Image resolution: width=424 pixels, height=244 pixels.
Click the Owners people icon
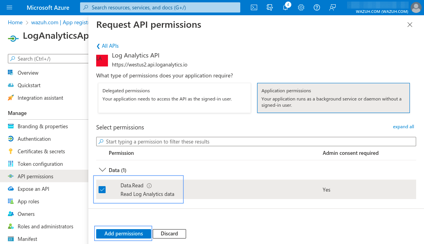coord(11,214)
